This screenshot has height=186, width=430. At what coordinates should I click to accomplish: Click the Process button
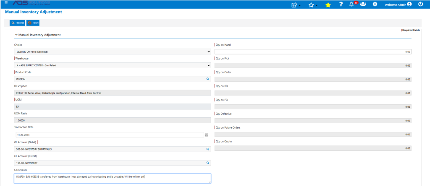click(17, 23)
